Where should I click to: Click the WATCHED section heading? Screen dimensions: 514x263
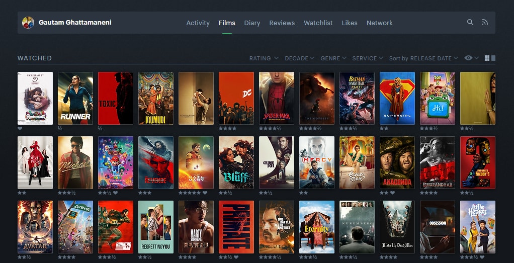(34, 58)
